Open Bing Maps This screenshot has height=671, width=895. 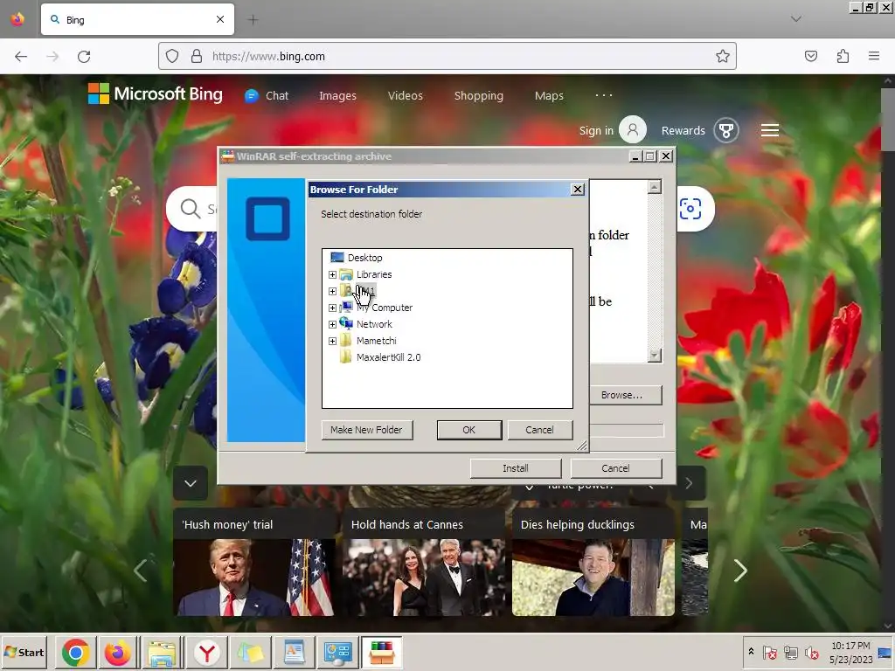click(549, 96)
